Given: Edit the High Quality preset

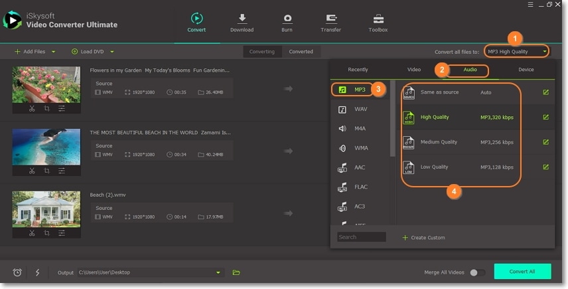Looking at the screenshot, I should [x=545, y=117].
